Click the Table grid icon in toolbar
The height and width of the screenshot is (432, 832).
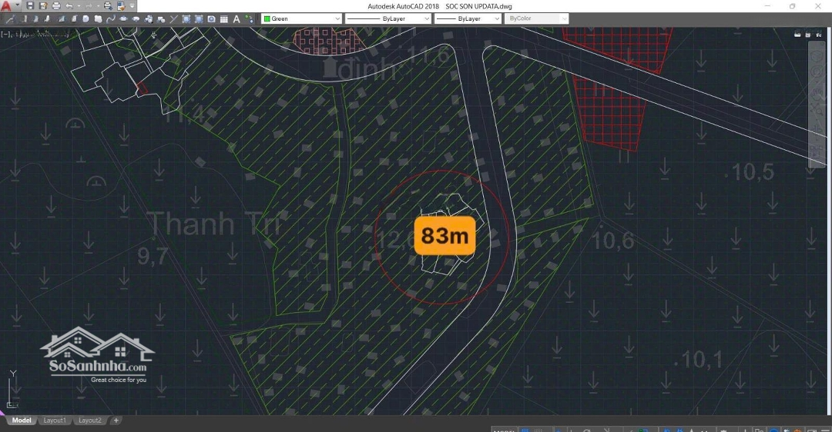223,18
